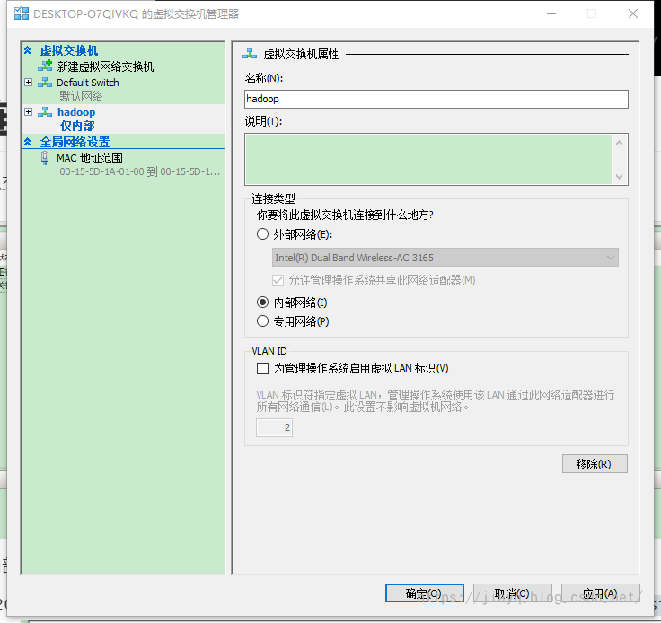Click the Default Switch network icon
Screen dimensions: 661x623
coord(45,83)
